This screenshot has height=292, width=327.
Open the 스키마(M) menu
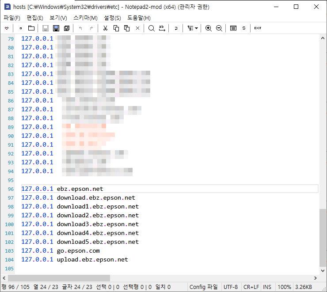[x=85, y=18]
